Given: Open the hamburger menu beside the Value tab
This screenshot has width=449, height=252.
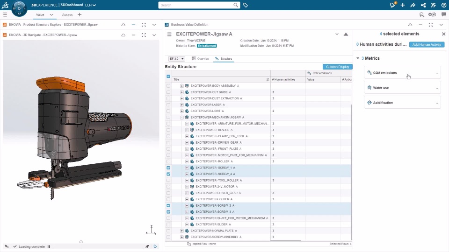Looking at the screenshot, I should point(5,14).
